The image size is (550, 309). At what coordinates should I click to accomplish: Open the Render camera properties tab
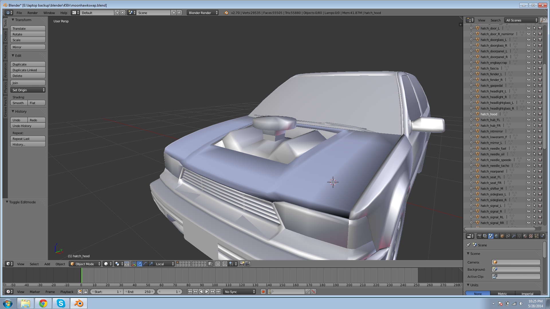480,236
